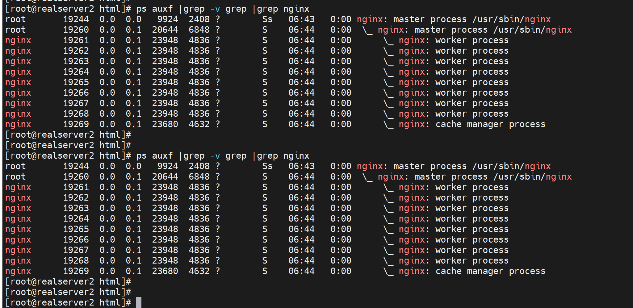Click PID 19269 in the second ps output
Image resolution: width=633 pixels, height=308 pixels.
click(76, 271)
